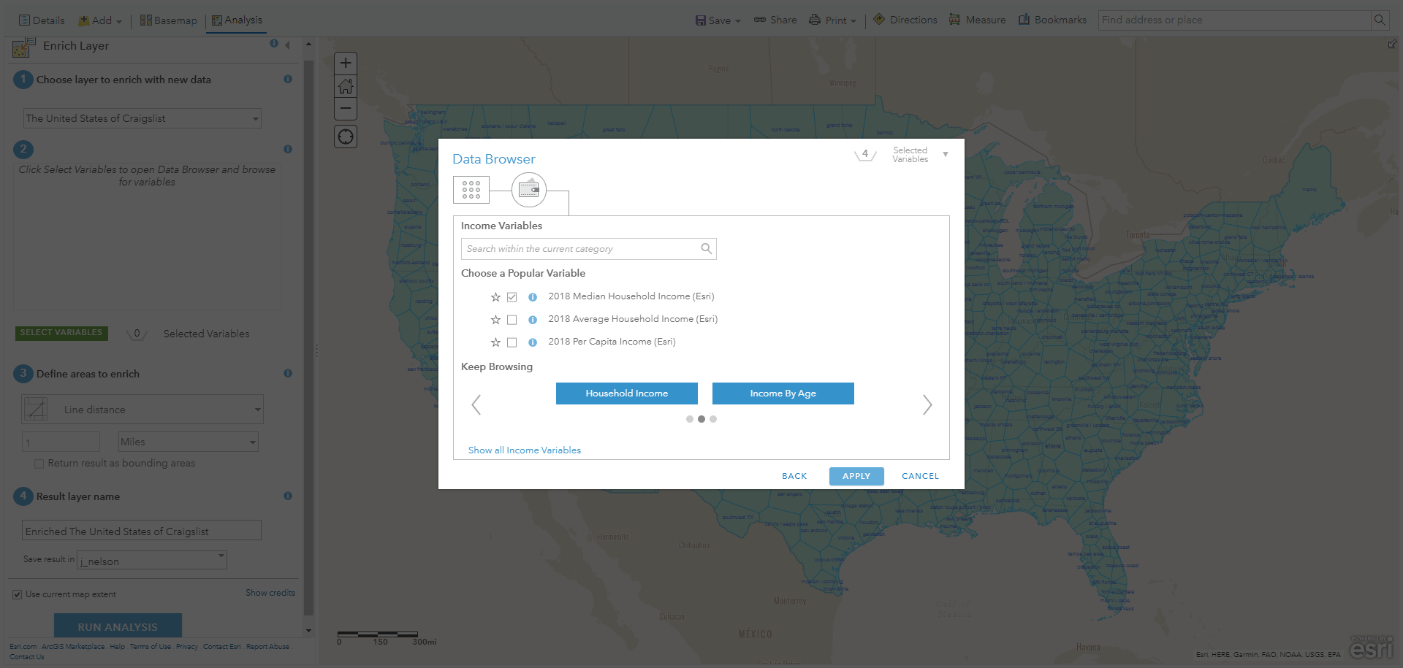Viewport: 1403px width, 668px height.
Task: Click the Find address or place field
Action: 1234,20
